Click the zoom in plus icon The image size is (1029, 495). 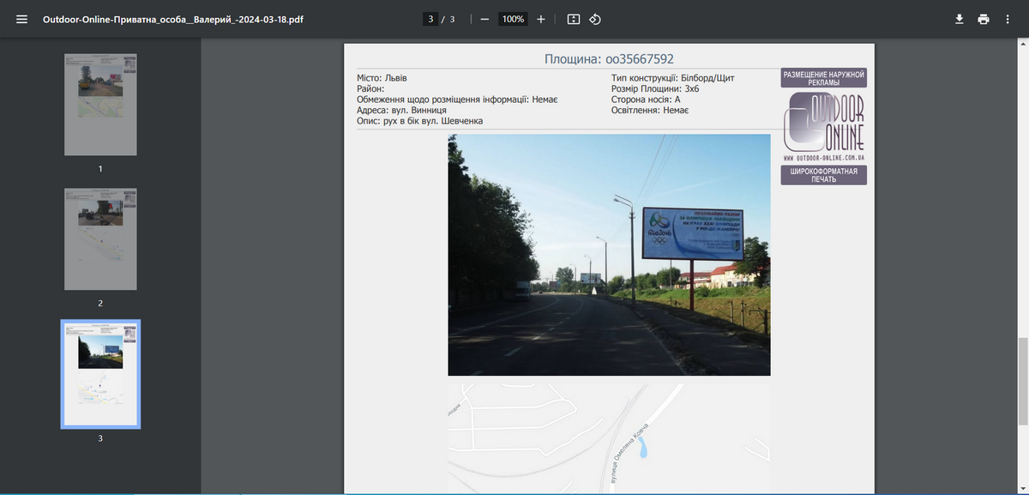coord(540,19)
